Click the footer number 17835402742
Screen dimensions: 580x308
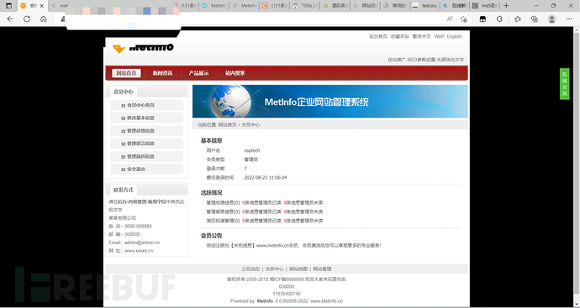click(x=287, y=294)
